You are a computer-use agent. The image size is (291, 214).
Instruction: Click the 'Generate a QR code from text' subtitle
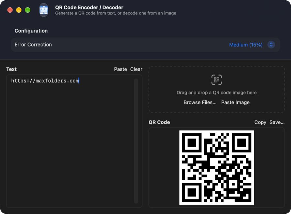tap(116, 13)
